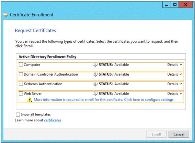Click the yellow warning icon under Web Server
This screenshot has height=143, width=195.
point(30,100)
